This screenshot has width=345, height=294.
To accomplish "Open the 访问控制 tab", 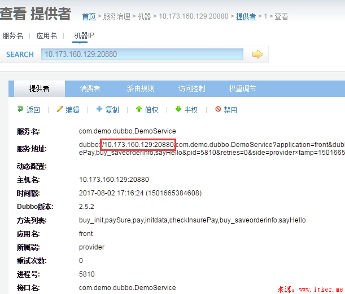I will pyautogui.click(x=191, y=88).
